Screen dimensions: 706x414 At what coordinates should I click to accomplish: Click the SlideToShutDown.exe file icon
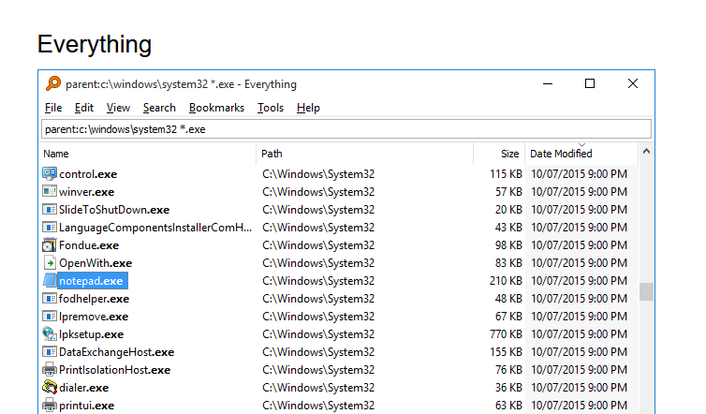(50, 210)
